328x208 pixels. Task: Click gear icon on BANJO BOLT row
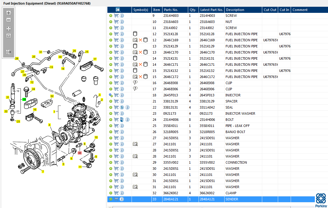111,132
